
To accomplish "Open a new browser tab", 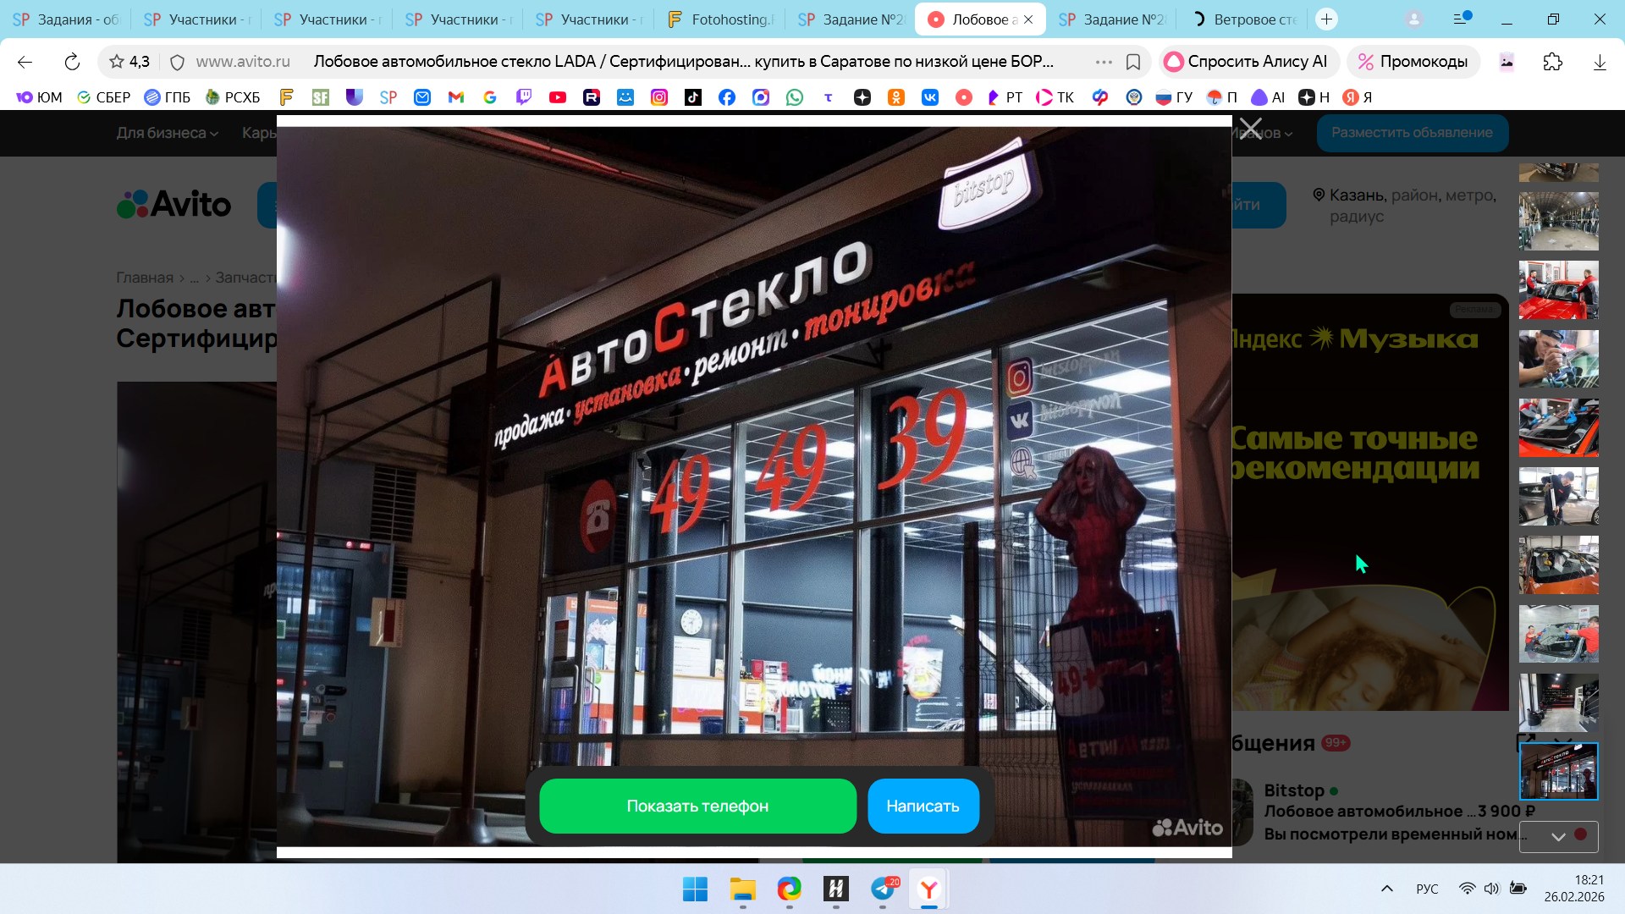I will tap(1326, 19).
